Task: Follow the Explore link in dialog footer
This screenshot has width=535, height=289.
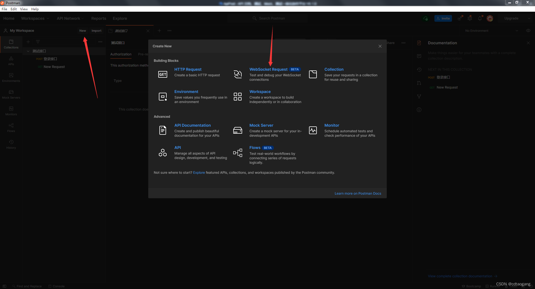Action: click(x=199, y=173)
